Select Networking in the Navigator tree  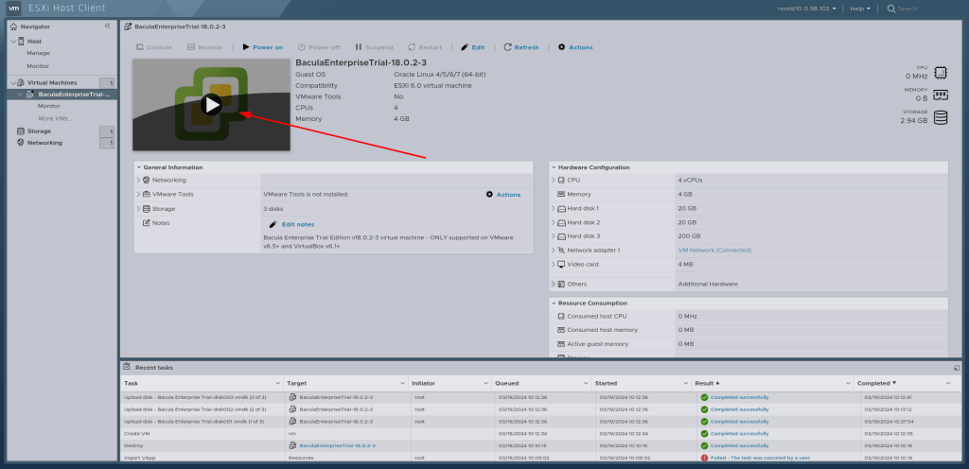click(x=44, y=143)
